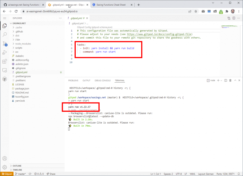Click synchronize changes icon in status bar
243x176 pixels.
(x=30, y=174)
